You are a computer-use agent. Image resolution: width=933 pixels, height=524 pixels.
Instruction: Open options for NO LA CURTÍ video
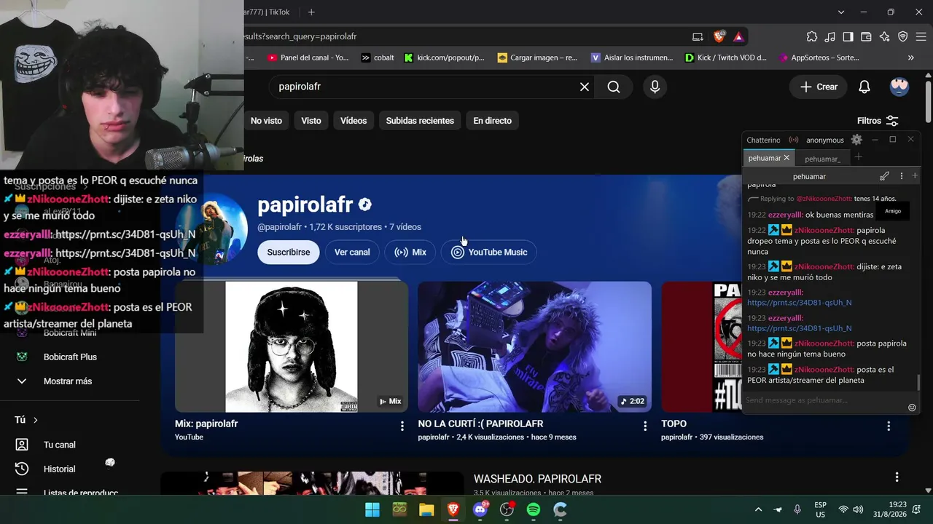[645, 426]
